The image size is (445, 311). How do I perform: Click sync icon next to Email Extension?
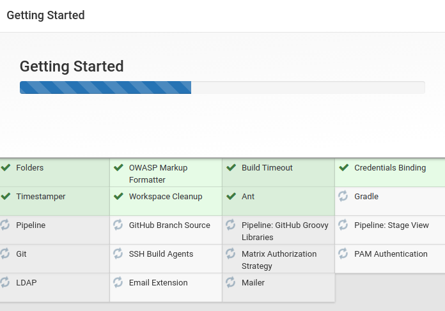(x=118, y=282)
